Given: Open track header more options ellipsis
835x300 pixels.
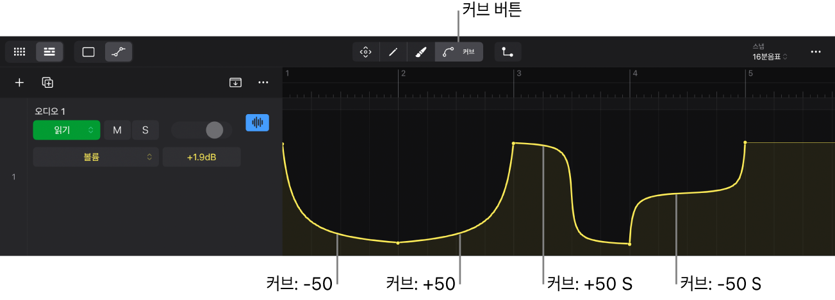Looking at the screenshot, I should pyautogui.click(x=263, y=82).
